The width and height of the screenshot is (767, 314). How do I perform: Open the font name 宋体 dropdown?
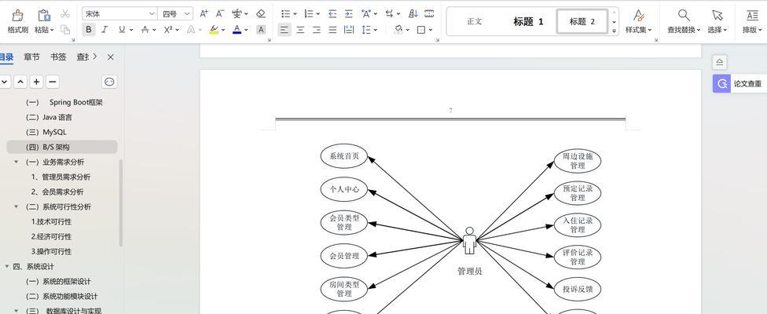152,13
